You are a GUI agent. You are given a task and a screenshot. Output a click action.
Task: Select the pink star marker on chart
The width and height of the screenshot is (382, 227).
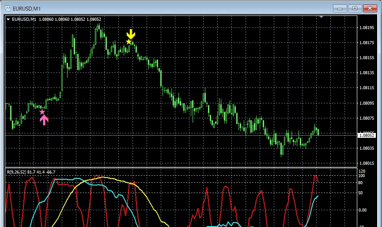(42, 112)
